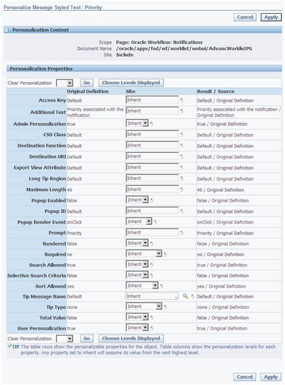This screenshot has height=385, width=285.
Task: Click the clear personalization icon beside Tip Message Name
Action: pyautogui.click(x=192, y=297)
